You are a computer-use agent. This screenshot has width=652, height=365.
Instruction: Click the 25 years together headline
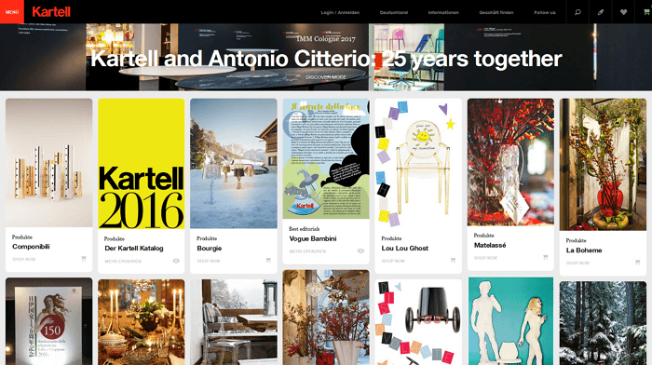(326, 59)
